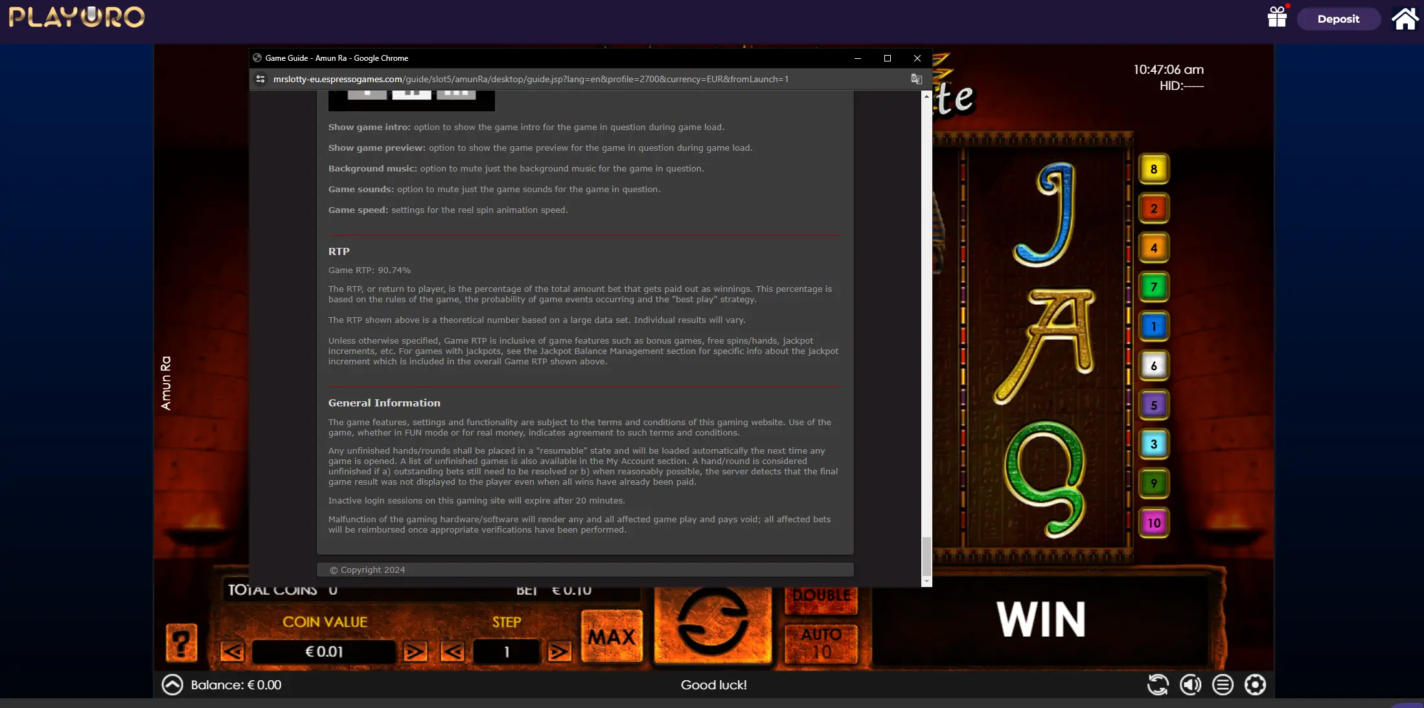Click the 'General Information' heading
The width and height of the screenshot is (1424, 708).
(384, 403)
